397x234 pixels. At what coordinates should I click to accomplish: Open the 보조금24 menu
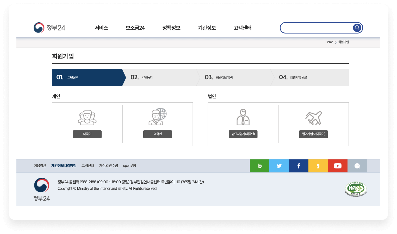[135, 28]
